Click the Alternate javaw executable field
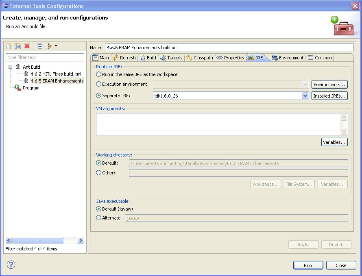362x276 pixels. tap(236, 218)
